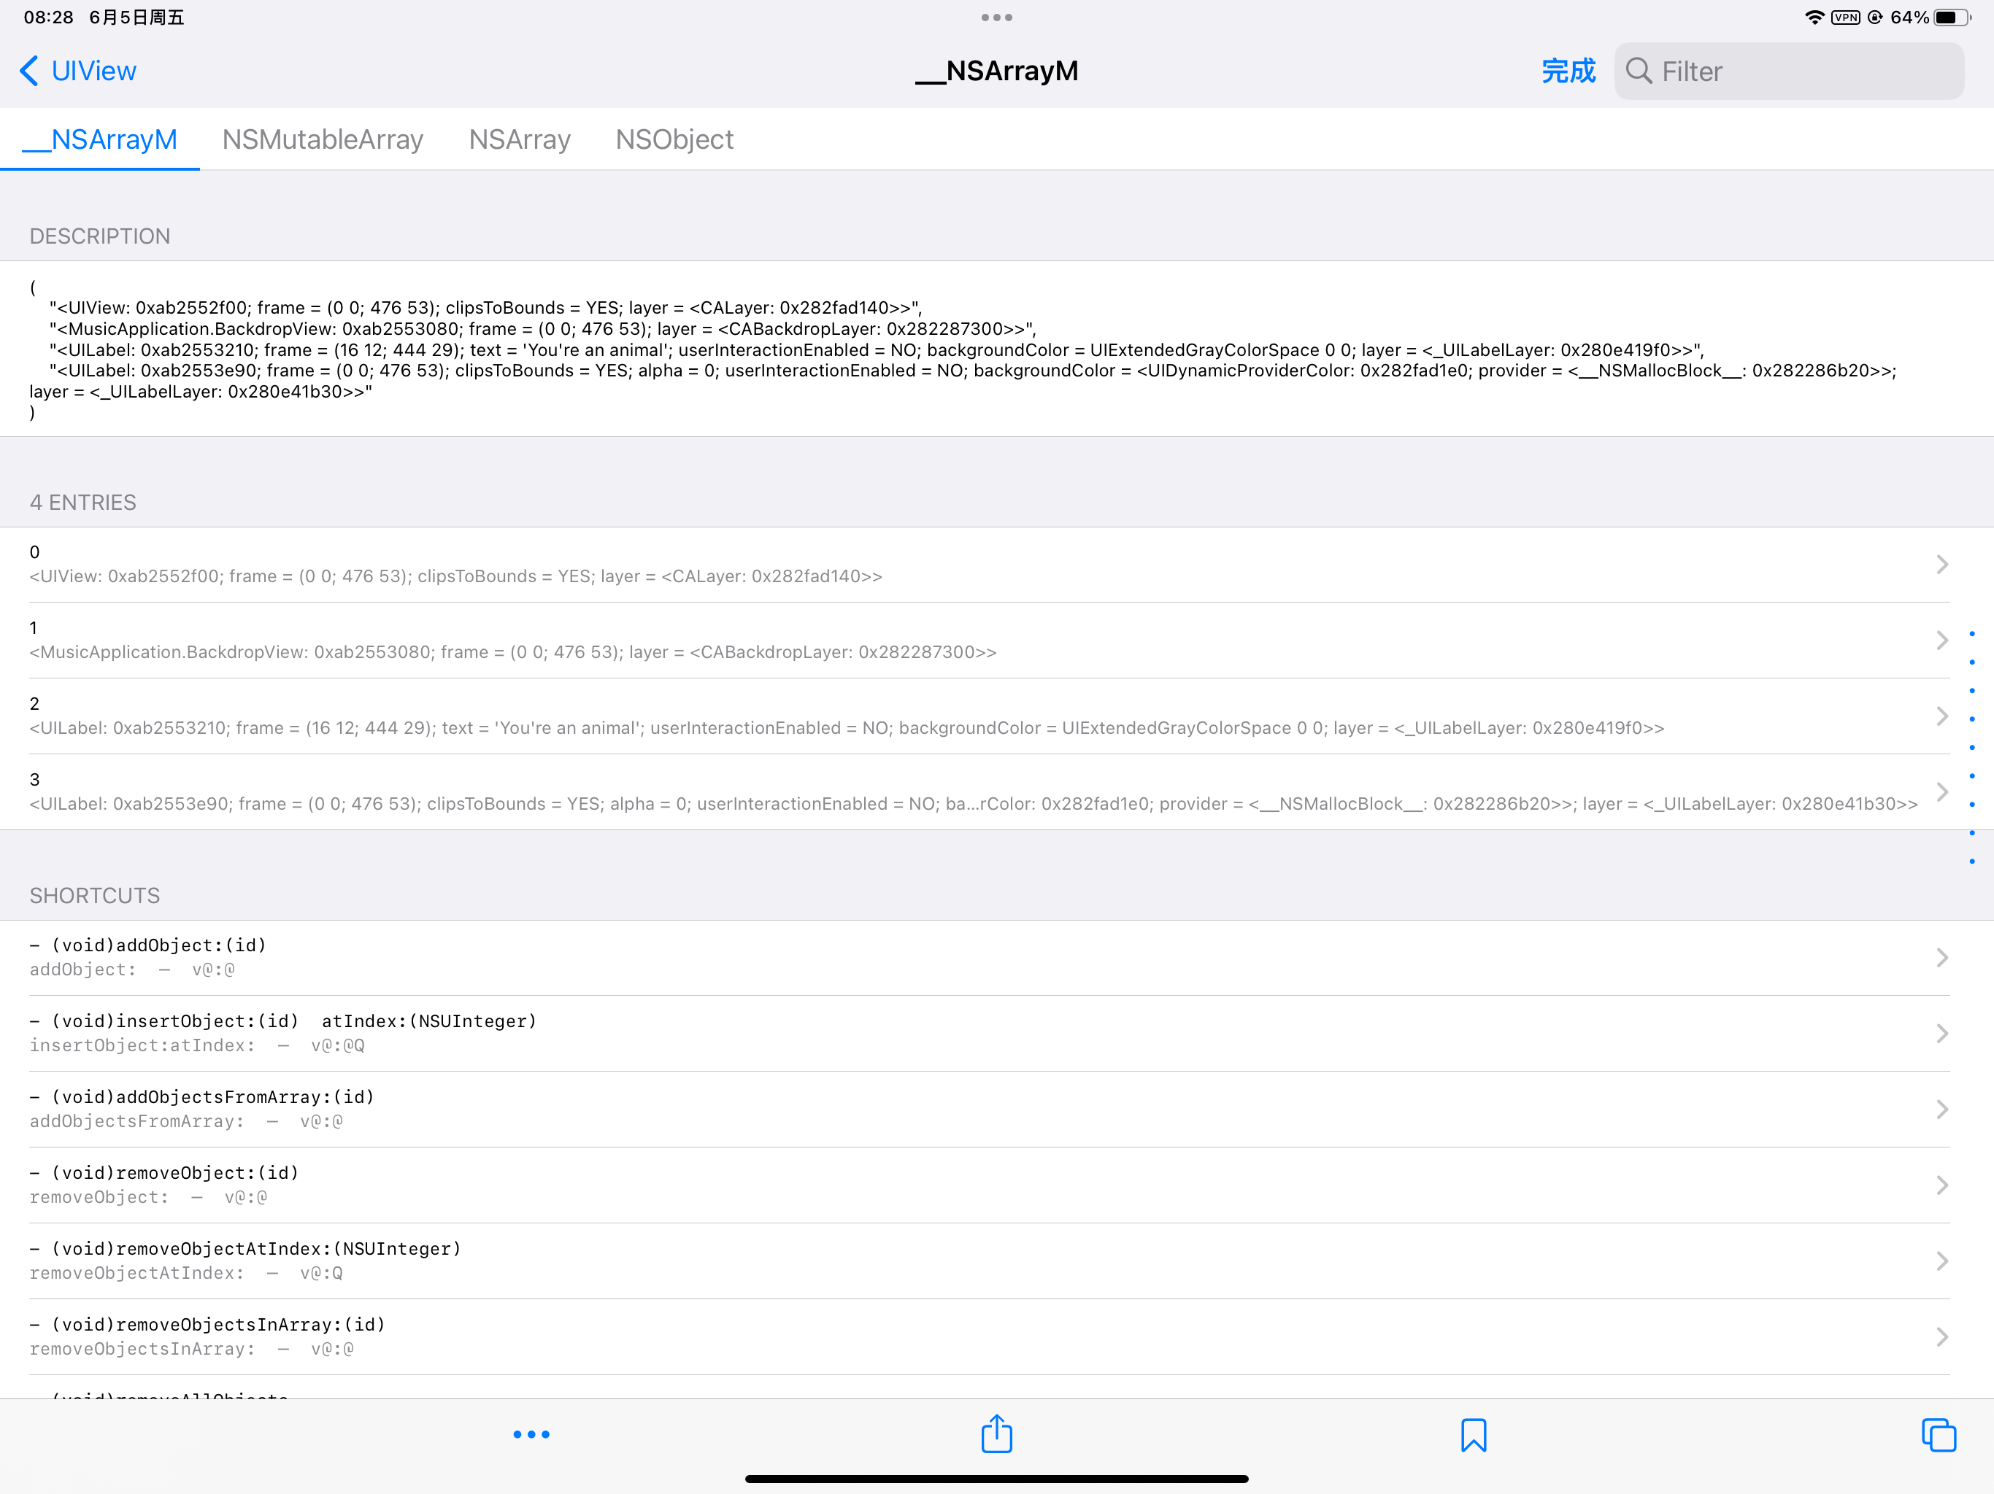Expand chevron for entry 2 UILabel
Image resolution: width=1994 pixels, height=1494 pixels.
coord(1943,716)
